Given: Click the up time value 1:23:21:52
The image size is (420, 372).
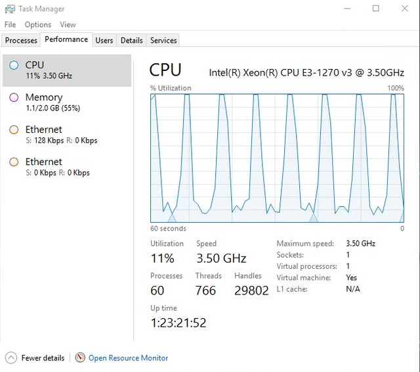Looking at the screenshot, I should point(178,323).
